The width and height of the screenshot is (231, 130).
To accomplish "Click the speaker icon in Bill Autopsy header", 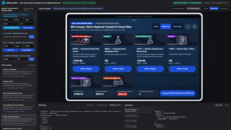I will click(195, 27).
